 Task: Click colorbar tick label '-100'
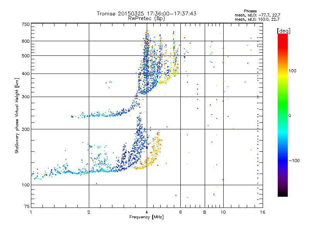[x=294, y=161]
